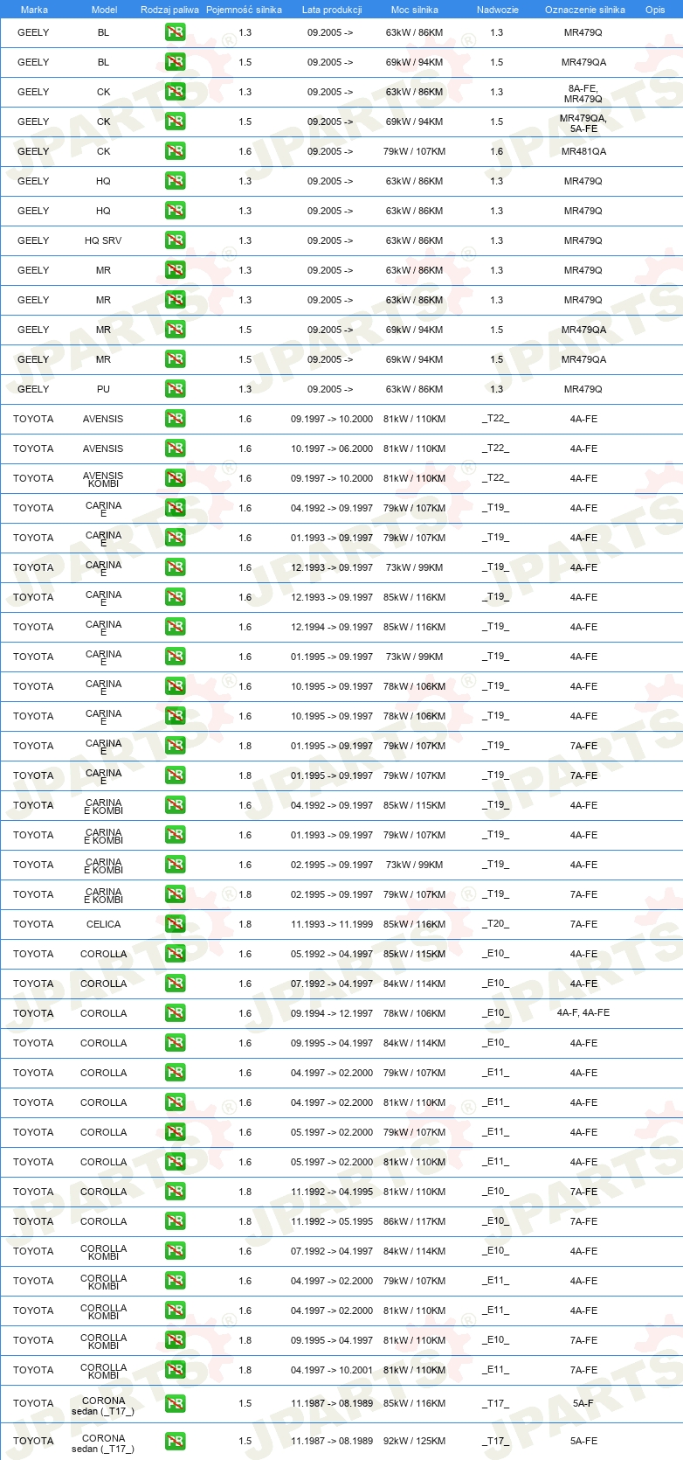This screenshot has height=1460, width=683.
Task: Click the Nadwozie column header
Action: click(x=498, y=10)
